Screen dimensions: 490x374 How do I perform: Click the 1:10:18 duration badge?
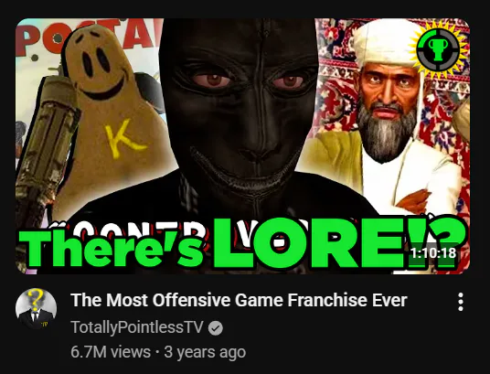click(432, 253)
